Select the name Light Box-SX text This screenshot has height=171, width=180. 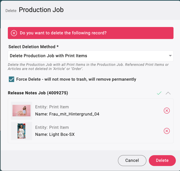click(x=55, y=134)
